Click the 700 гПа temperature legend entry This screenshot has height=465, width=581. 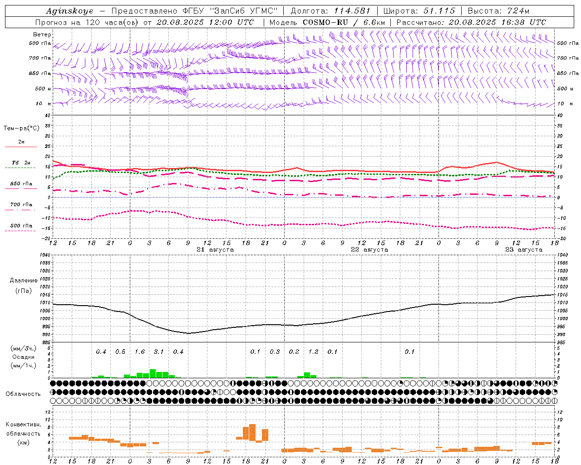21,205
